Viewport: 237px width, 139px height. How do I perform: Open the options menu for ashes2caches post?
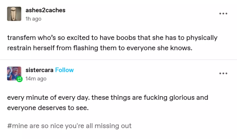coord(223,13)
